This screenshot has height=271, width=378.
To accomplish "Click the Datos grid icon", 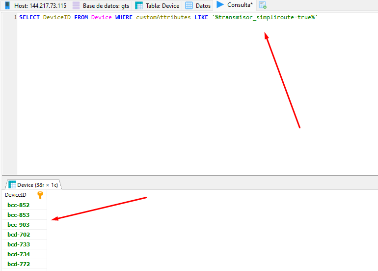I will 189,6.
